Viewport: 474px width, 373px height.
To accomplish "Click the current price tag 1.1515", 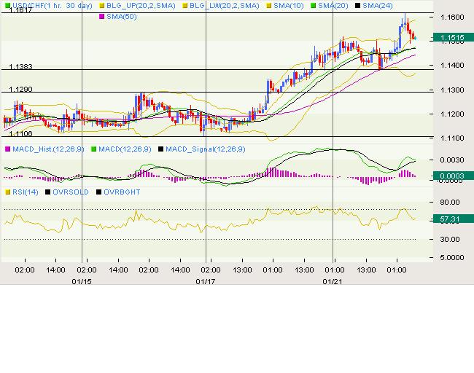I will pyautogui.click(x=454, y=38).
